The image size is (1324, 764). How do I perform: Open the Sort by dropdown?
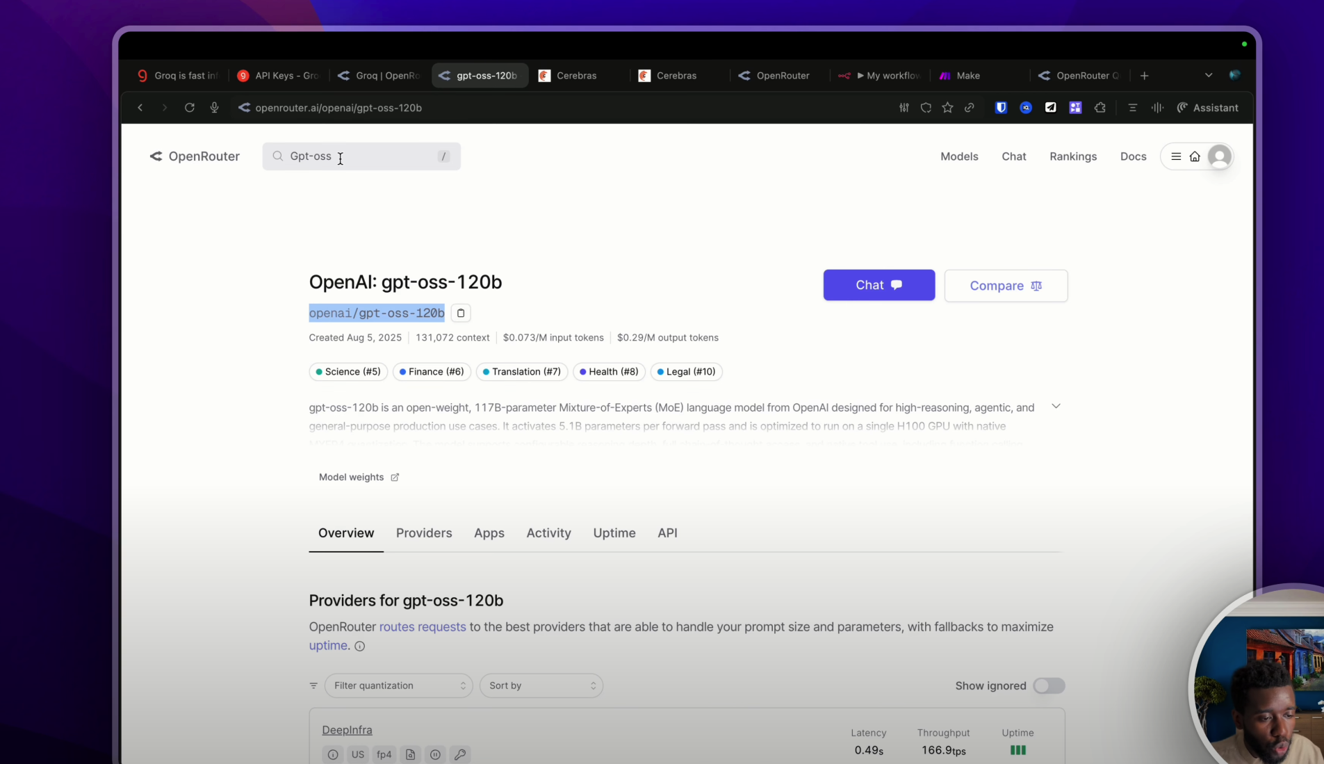click(x=541, y=685)
